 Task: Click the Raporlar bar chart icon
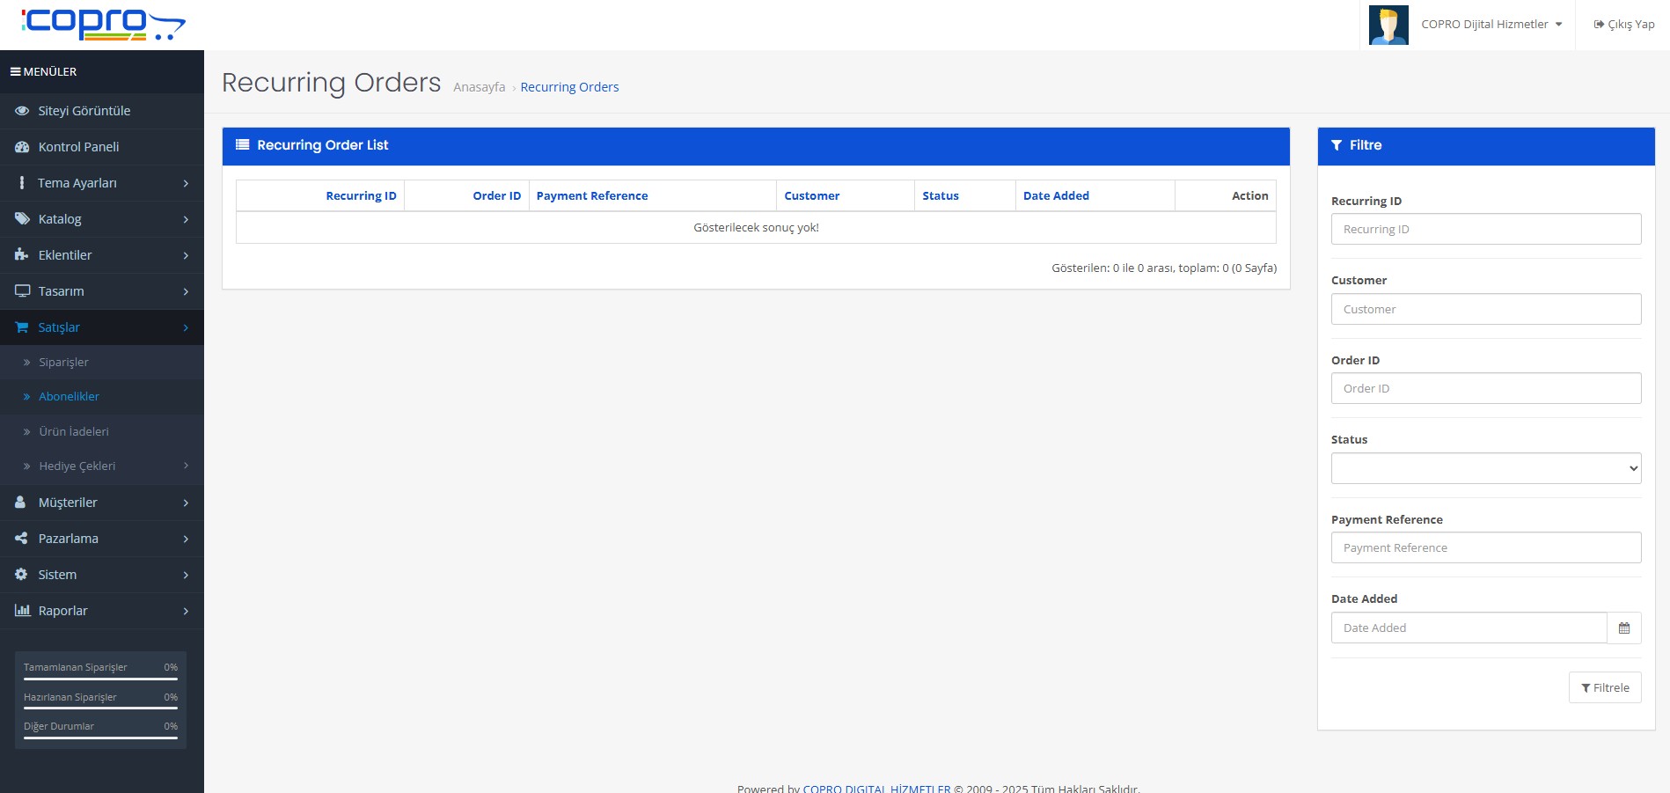(22, 611)
